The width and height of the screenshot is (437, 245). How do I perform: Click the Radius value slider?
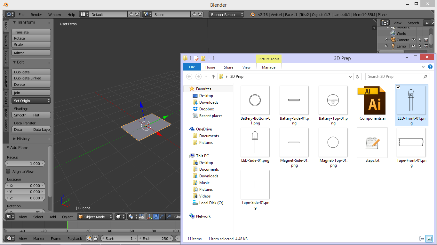pos(25,163)
